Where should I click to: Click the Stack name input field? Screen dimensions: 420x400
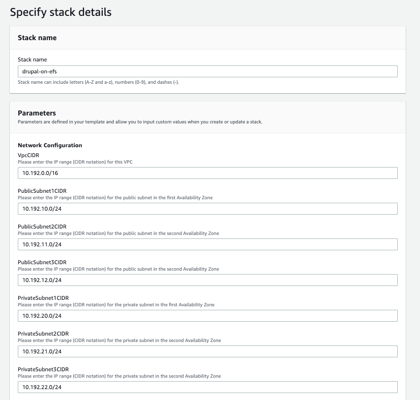point(208,71)
